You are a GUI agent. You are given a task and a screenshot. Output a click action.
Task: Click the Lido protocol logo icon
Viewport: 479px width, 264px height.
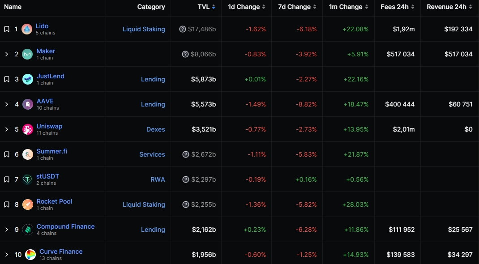point(27,29)
